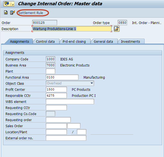Focus the External order no. field

point(66,138)
